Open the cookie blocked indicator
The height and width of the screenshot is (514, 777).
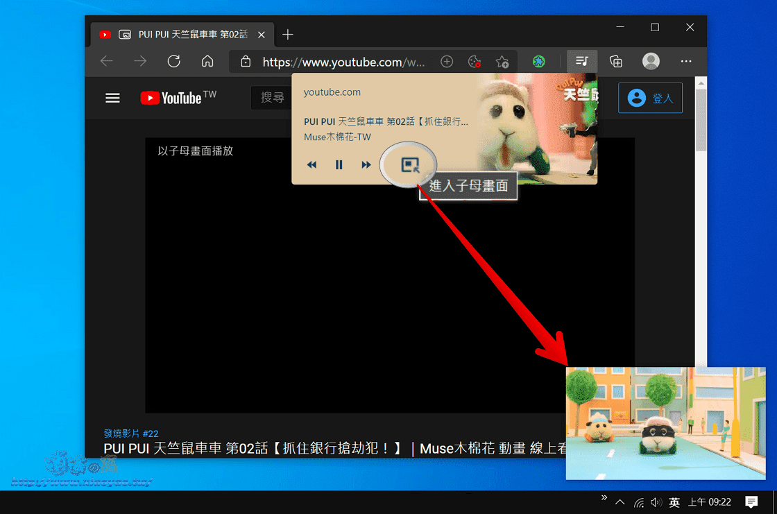tap(475, 62)
